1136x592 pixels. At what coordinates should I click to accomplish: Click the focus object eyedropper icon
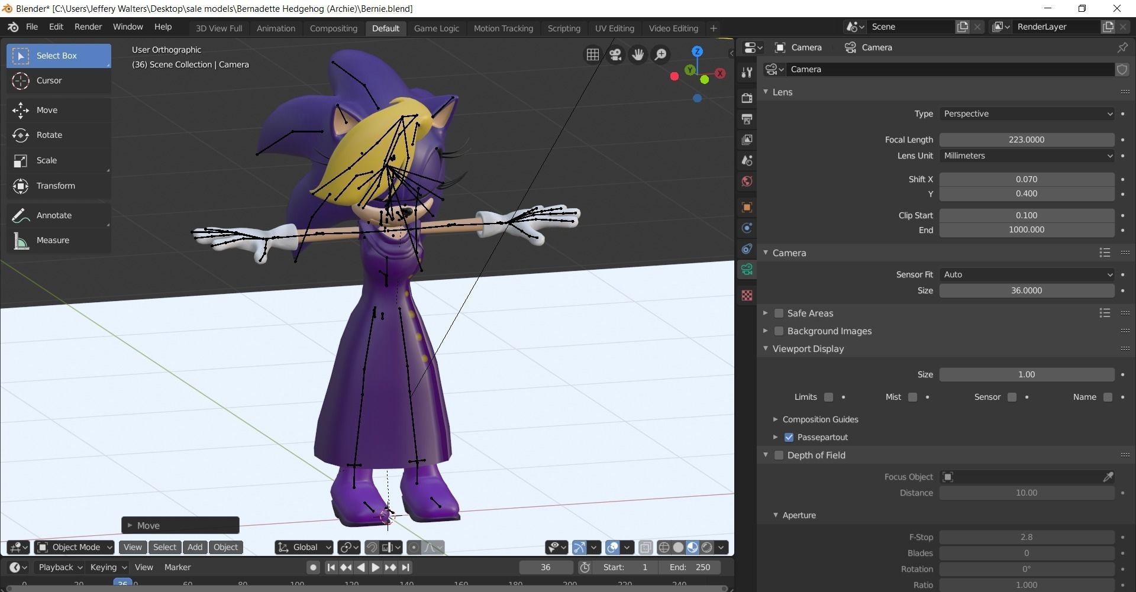(x=1108, y=477)
